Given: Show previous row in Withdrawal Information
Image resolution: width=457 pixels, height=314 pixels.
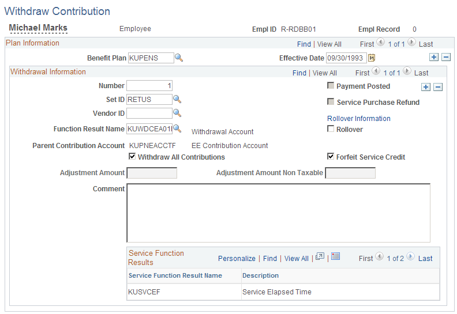Looking at the screenshot, I should [x=376, y=71].
